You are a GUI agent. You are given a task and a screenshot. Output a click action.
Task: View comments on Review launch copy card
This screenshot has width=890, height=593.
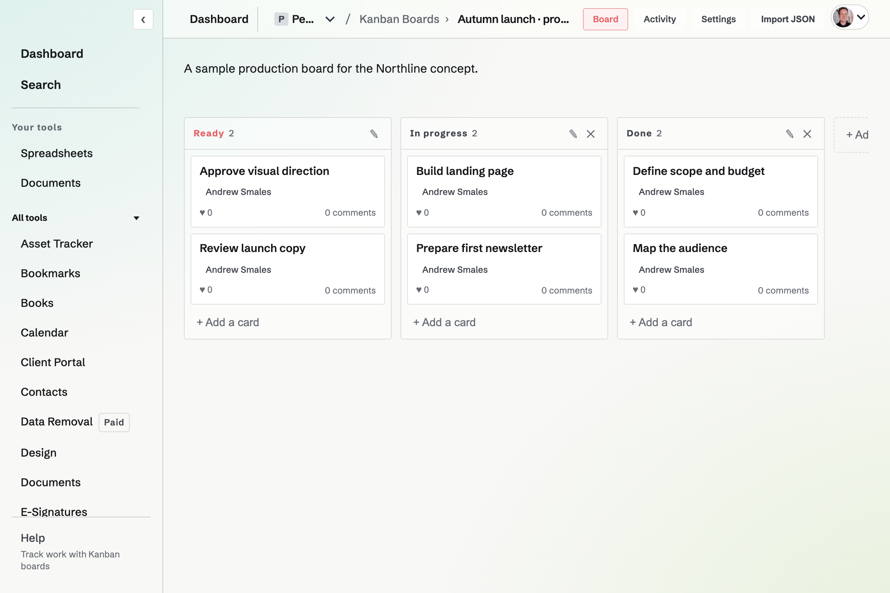tap(350, 291)
